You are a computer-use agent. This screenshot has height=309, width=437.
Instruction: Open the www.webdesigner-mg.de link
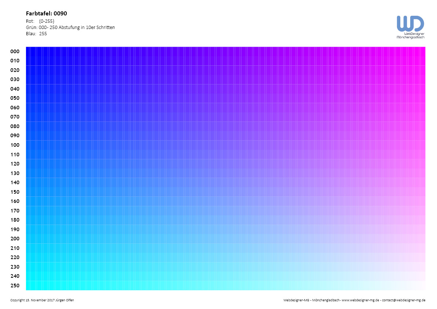[360, 300]
